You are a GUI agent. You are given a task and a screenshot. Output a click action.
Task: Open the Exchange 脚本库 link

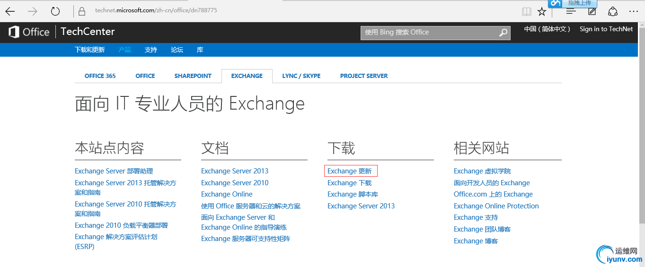tap(353, 194)
